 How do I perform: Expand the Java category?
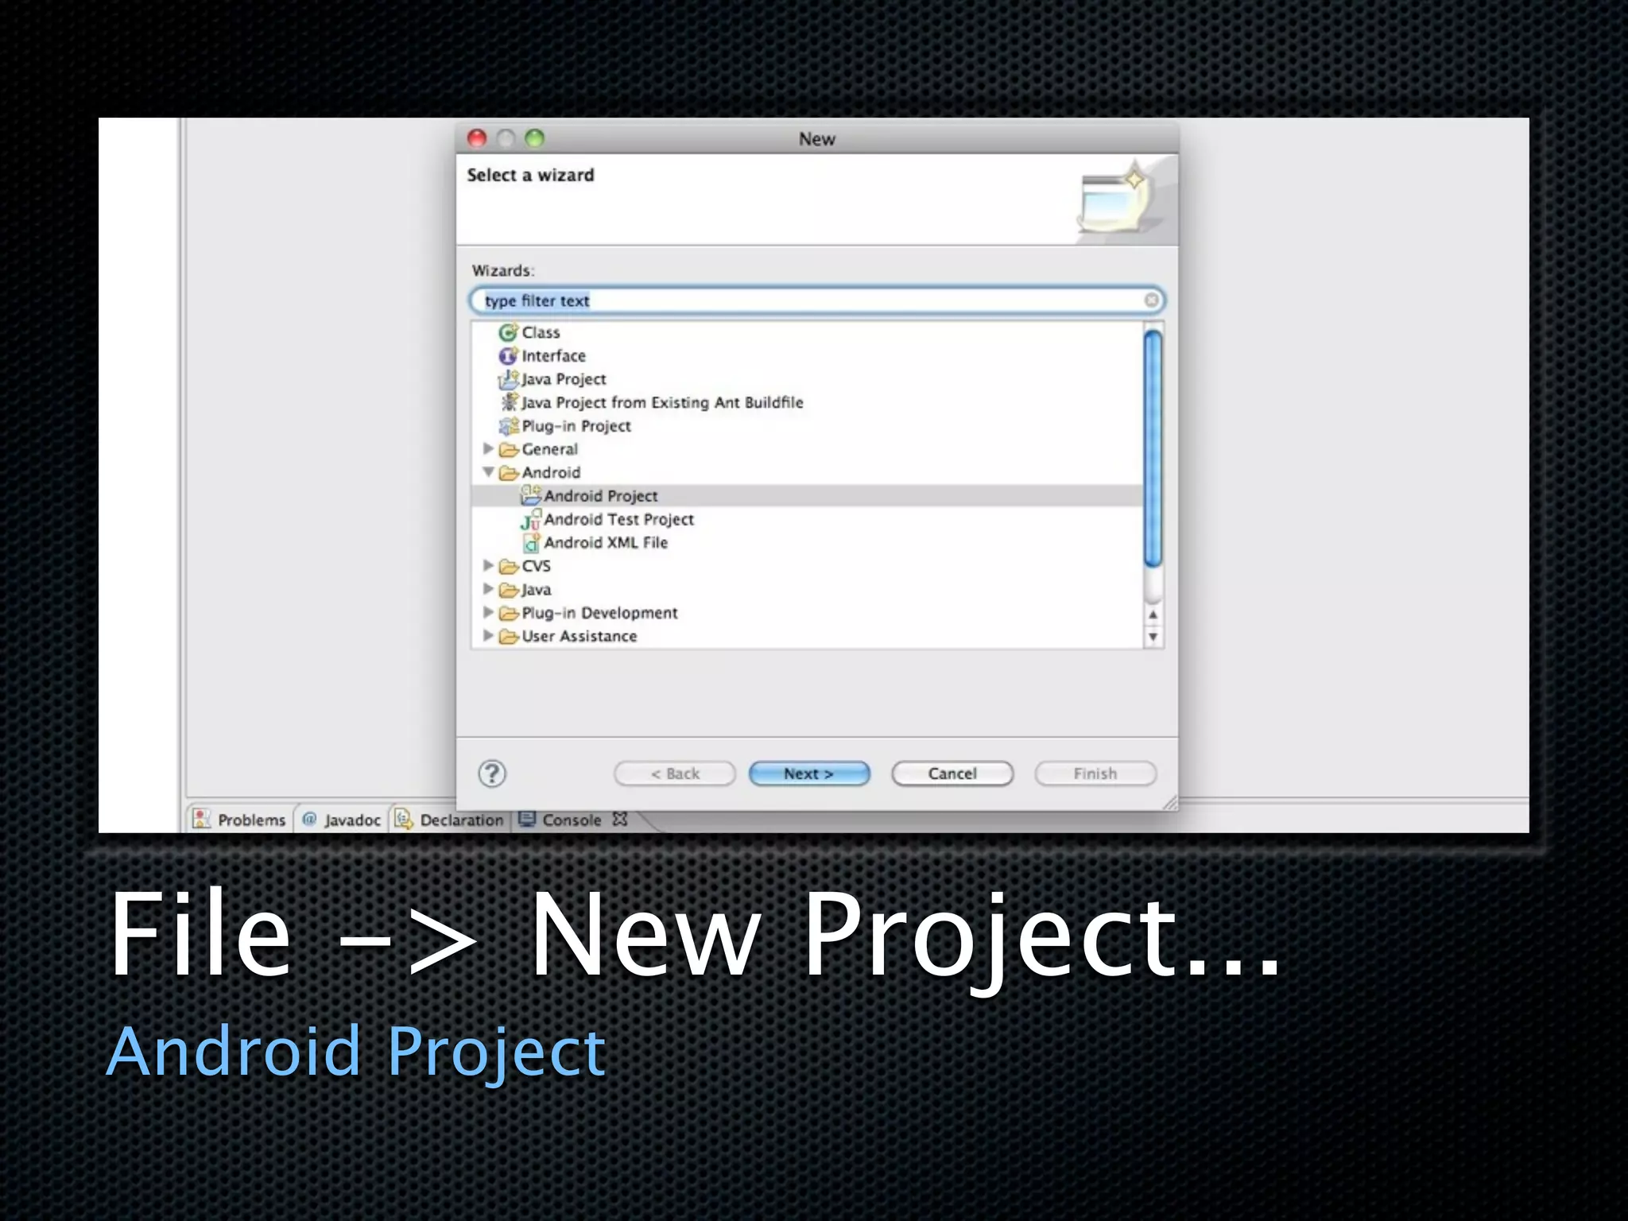pyautogui.click(x=488, y=589)
